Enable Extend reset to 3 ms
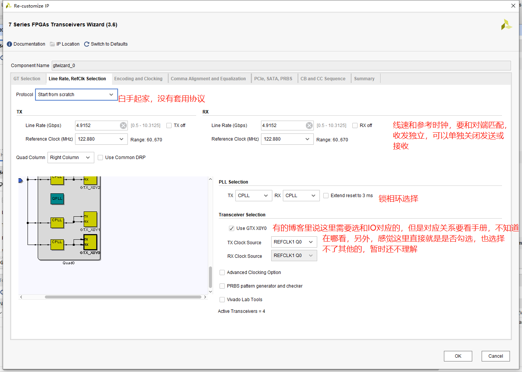522x372 pixels. pos(326,196)
